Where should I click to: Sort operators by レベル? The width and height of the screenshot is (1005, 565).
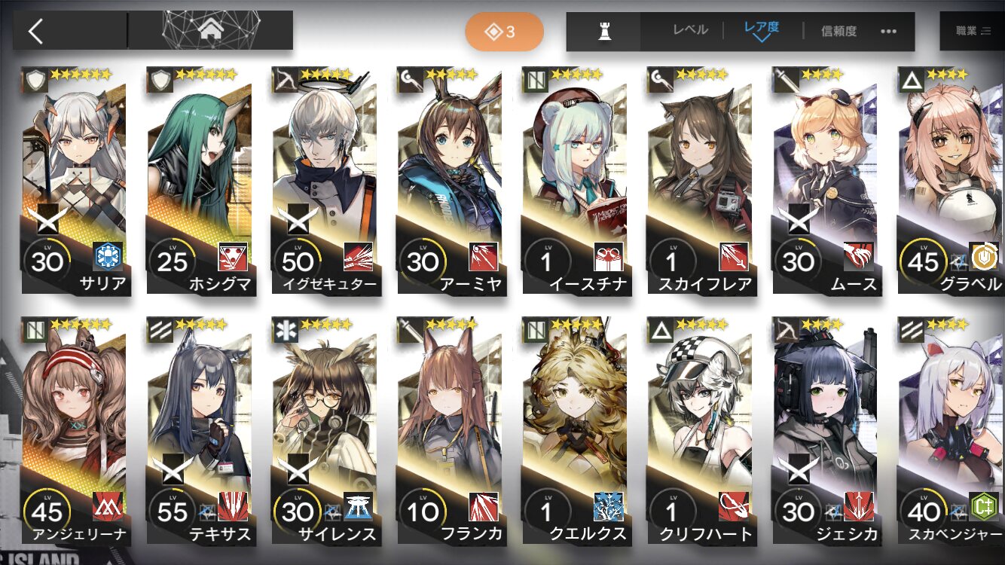[691, 31]
